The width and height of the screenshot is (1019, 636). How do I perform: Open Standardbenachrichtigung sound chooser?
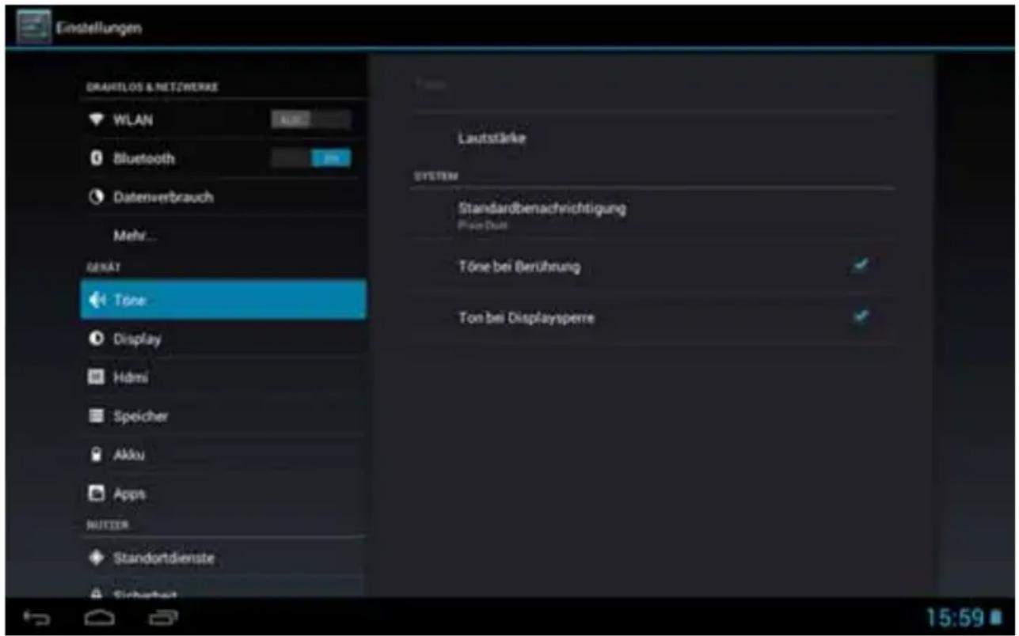tap(653, 214)
